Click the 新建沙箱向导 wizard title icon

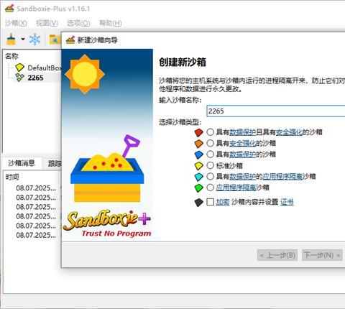(70, 40)
